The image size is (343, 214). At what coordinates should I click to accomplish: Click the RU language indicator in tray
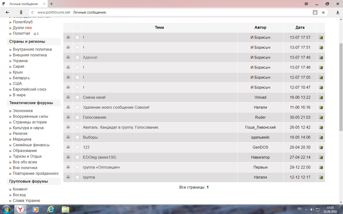click(x=300, y=209)
